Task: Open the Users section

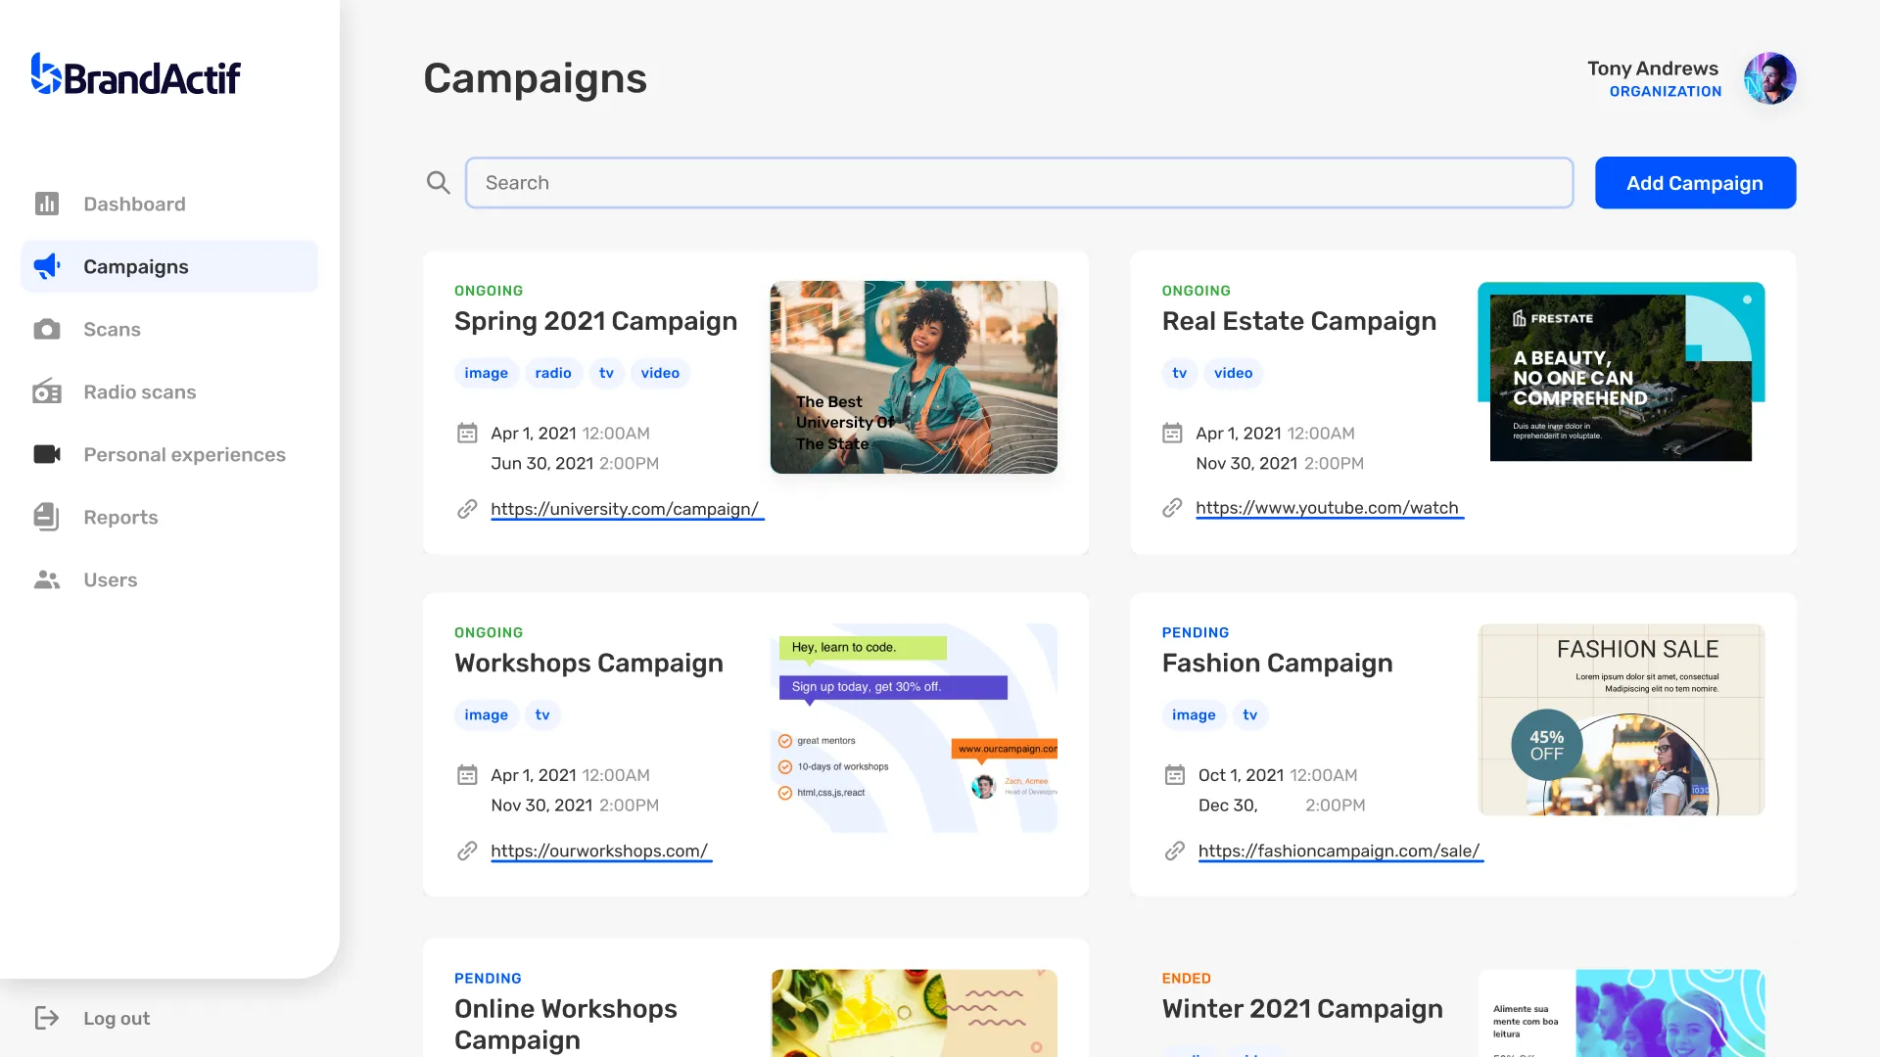Action: [169, 579]
